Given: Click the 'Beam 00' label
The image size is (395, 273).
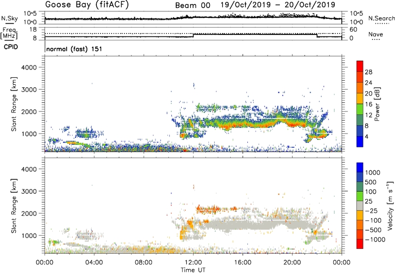Looking at the screenshot, I should [x=193, y=5].
